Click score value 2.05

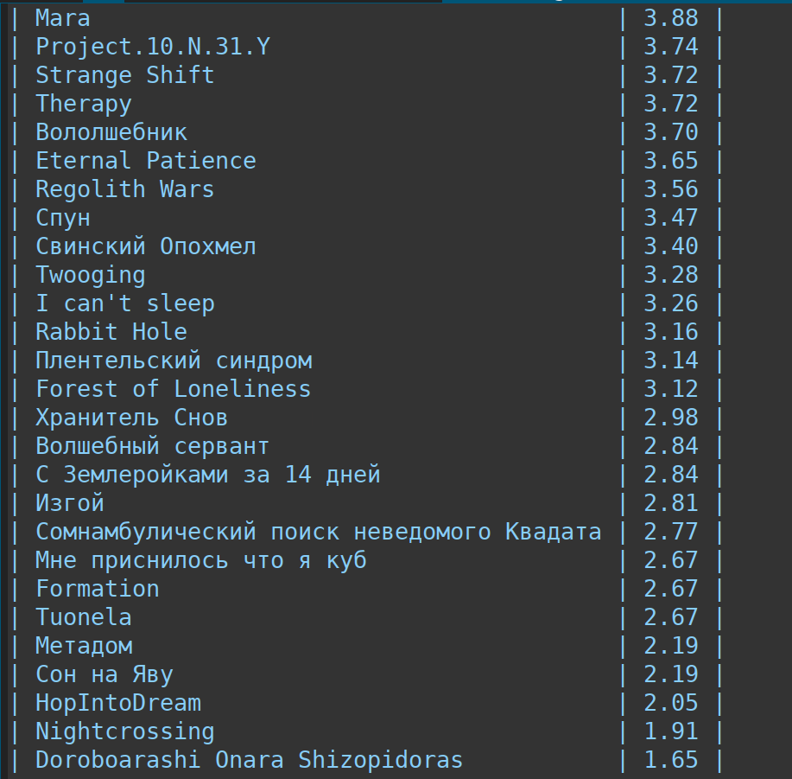(671, 704)
